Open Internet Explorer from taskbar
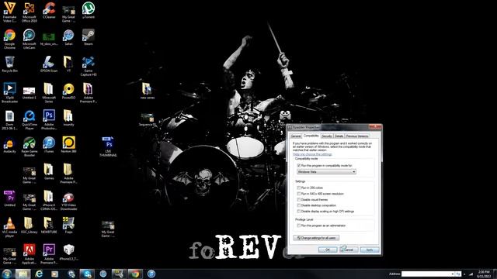 (39, 274)
